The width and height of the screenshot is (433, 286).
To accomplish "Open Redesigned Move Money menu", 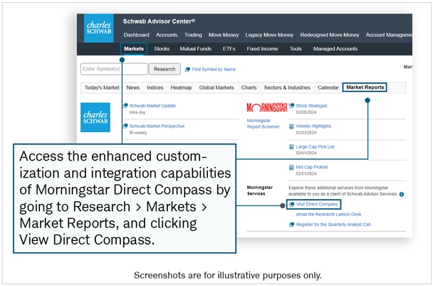I will pyautogui.click(x=330, y=35).
